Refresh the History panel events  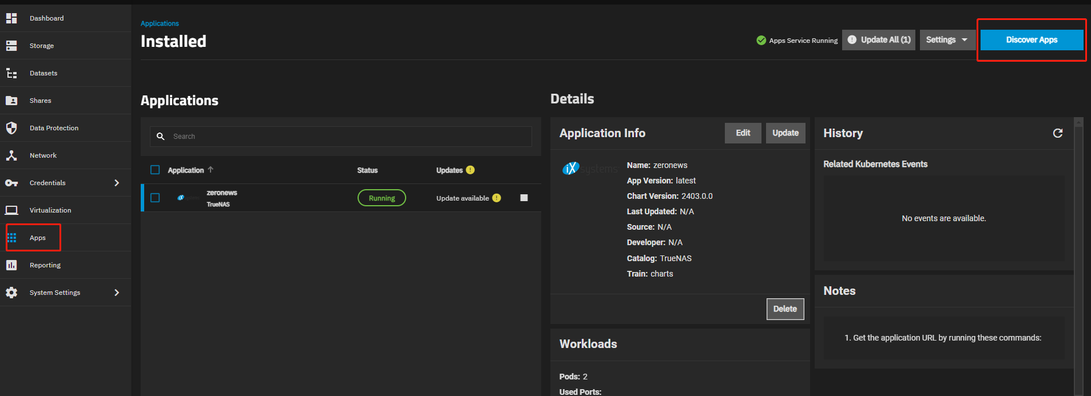(x=1058, y=133)
